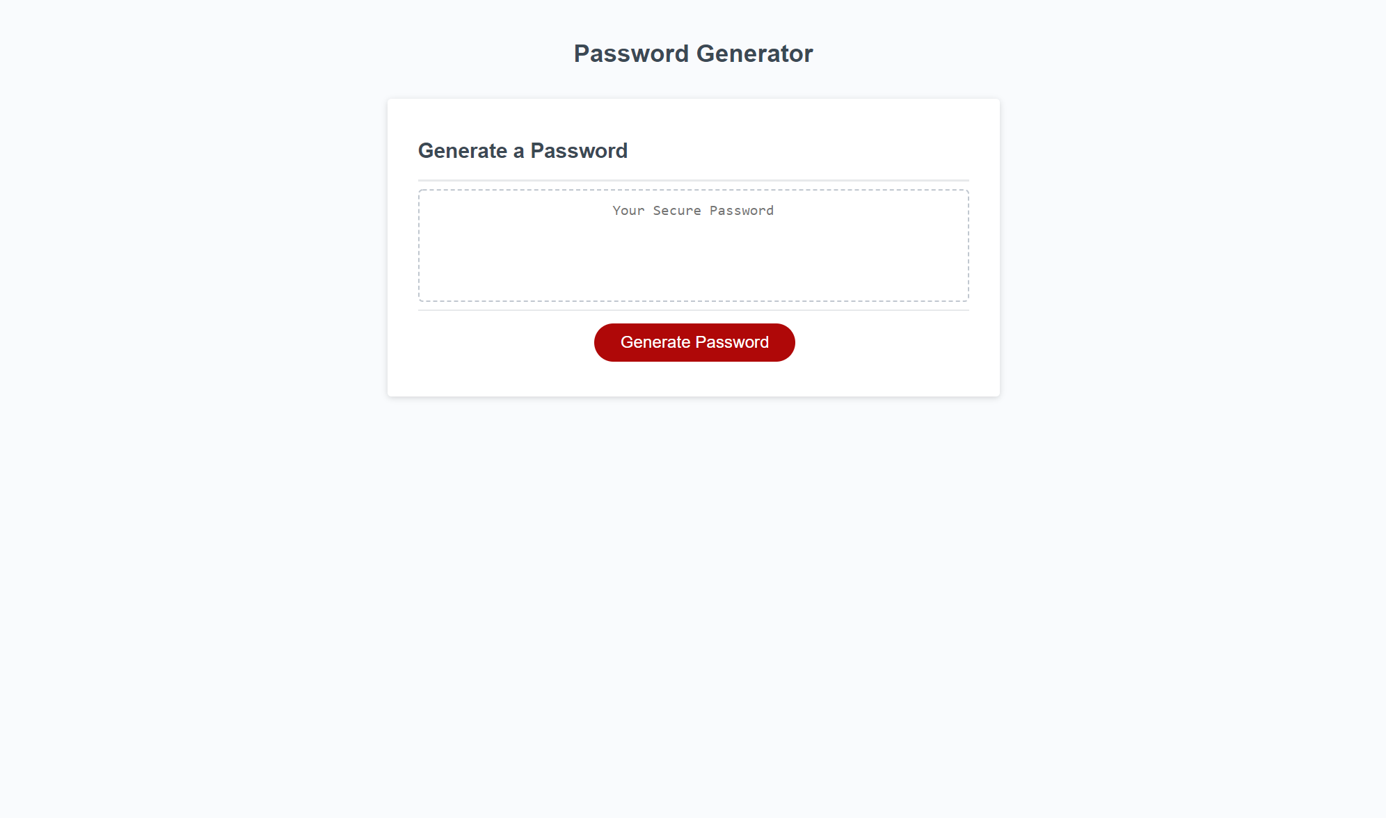This screenshot has height=818, width=1386.
Task: Click the divider line below the card heading
Action: click(693, 180)
